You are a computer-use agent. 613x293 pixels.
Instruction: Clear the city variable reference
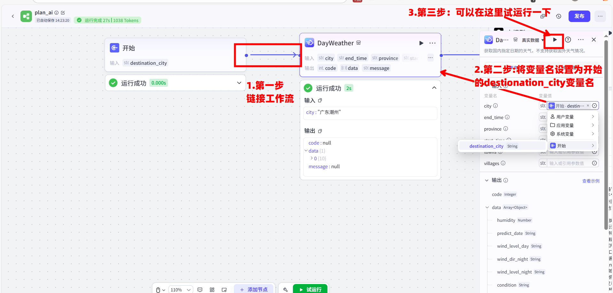[588, 106]
